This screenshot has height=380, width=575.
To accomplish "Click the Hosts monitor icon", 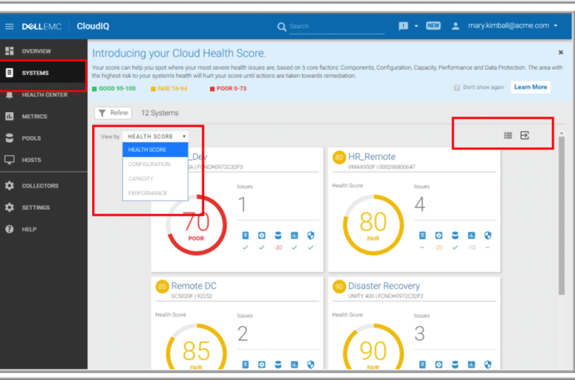I will coord(10,160).
